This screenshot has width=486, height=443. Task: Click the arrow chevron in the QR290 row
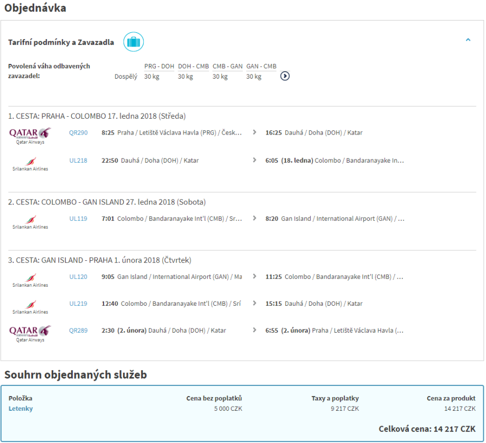tap(254, 133)
